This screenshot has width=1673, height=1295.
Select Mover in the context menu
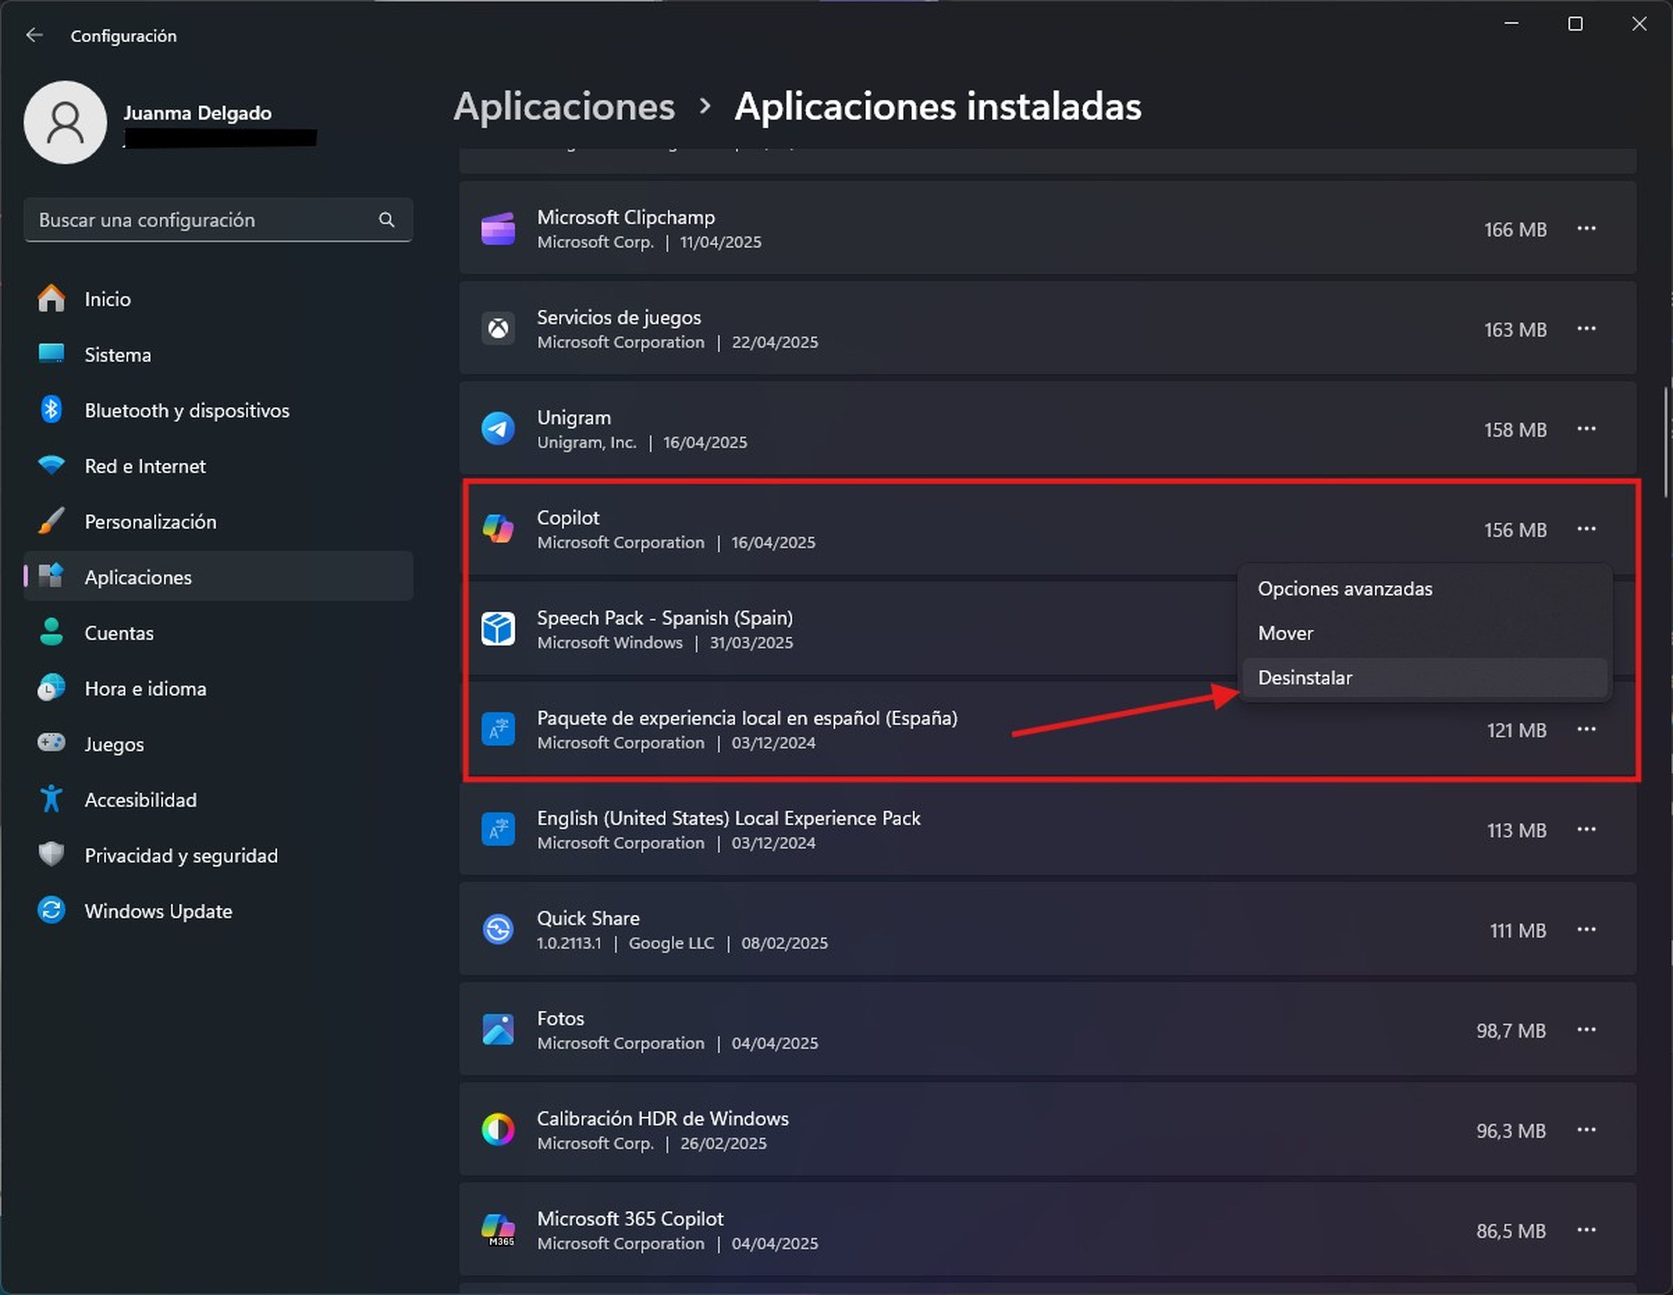[x=1285, y=633]
